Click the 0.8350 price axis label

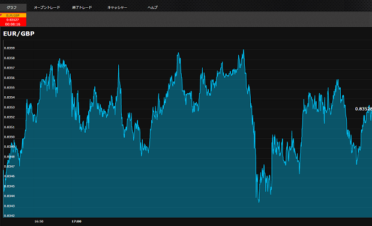[x=9, y=137]
